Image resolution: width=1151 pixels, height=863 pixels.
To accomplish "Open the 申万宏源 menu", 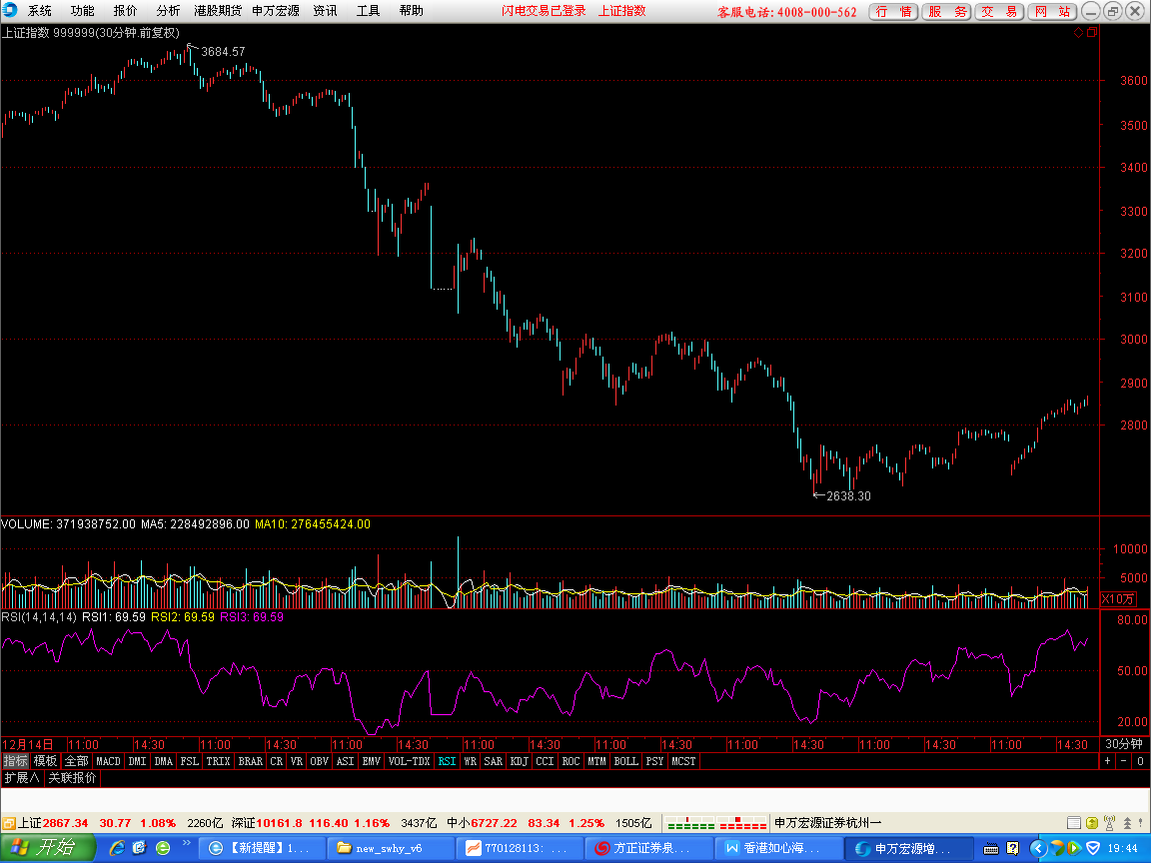I will (x=276, y=11).
